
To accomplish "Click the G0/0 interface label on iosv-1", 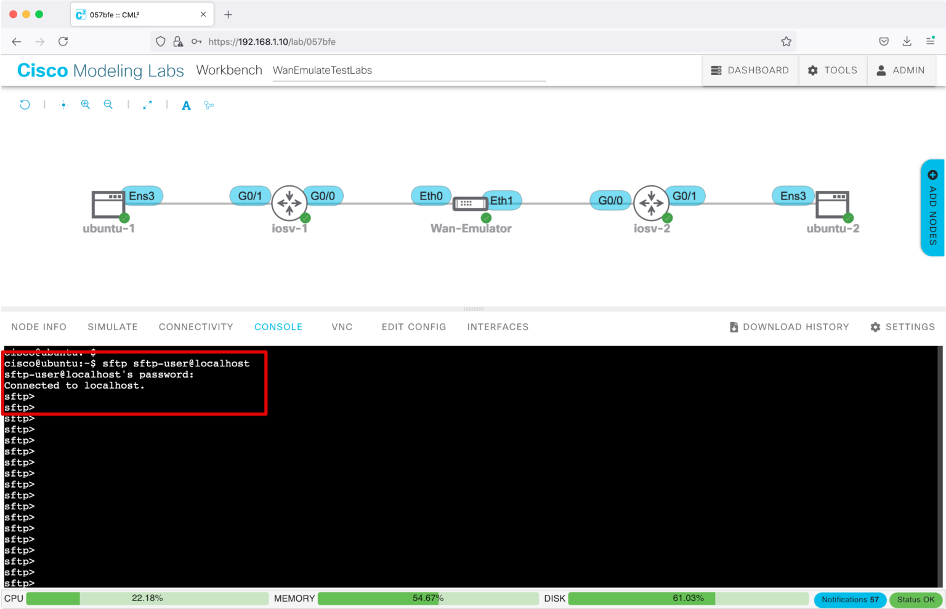I will 323,196.
